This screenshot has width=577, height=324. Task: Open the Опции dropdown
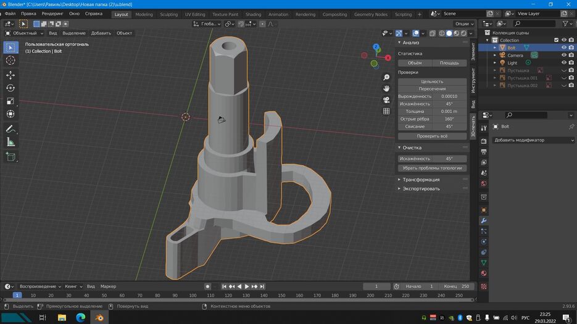pos(465,24)
